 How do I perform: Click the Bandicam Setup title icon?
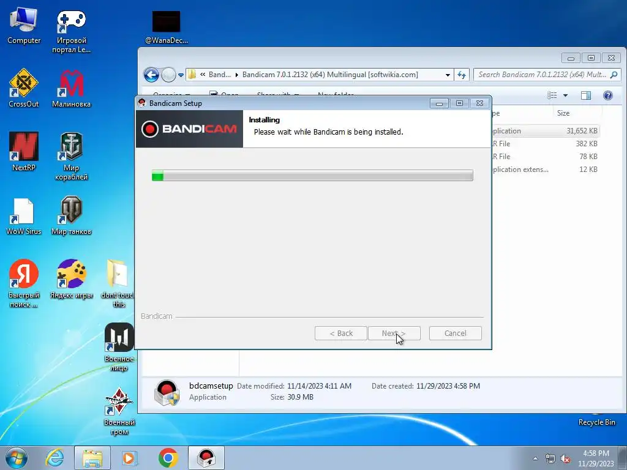click(141, 103)
